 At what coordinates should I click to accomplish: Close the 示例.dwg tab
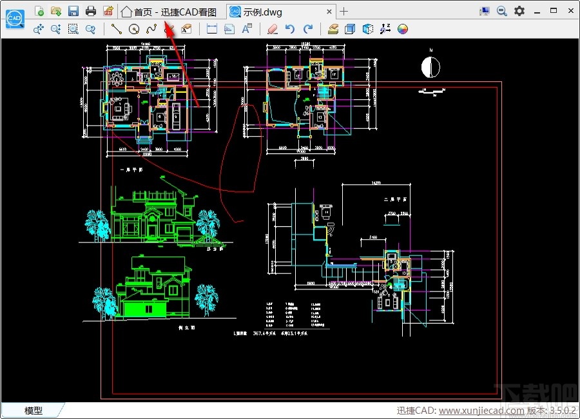(329, 12)
